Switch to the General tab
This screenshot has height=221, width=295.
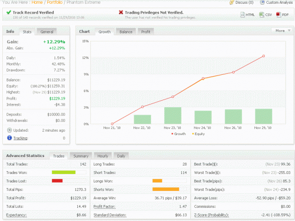point(47,32)
